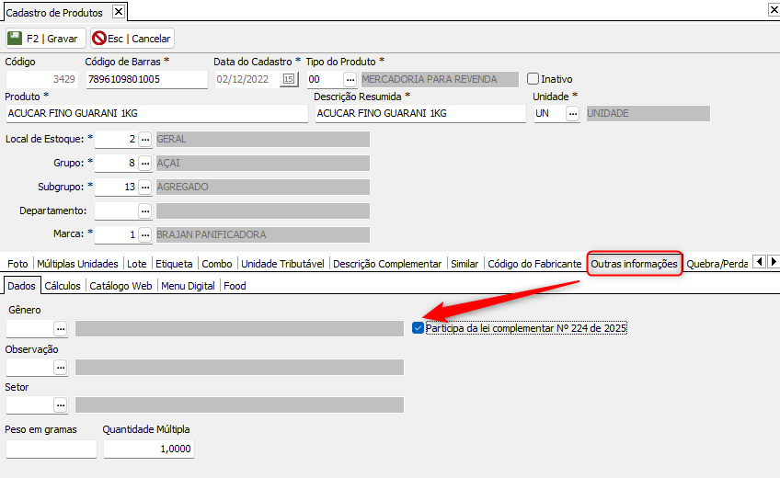Close the Cadastro de Produtos tab
Image resolution: width=780 pixels, height=478 pixels.
point(118,12)
